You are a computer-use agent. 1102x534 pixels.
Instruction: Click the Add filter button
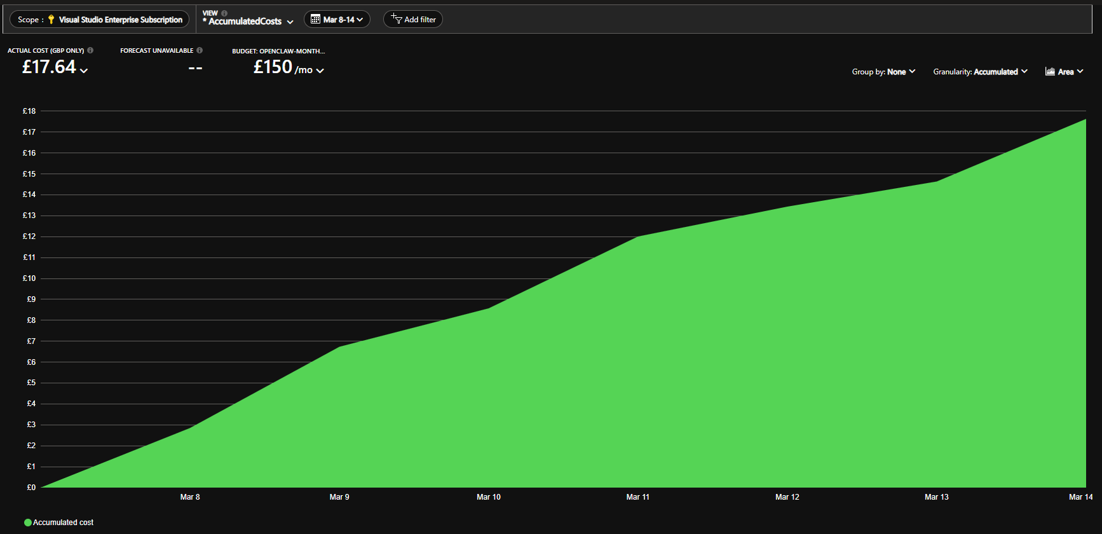point(413,19)
